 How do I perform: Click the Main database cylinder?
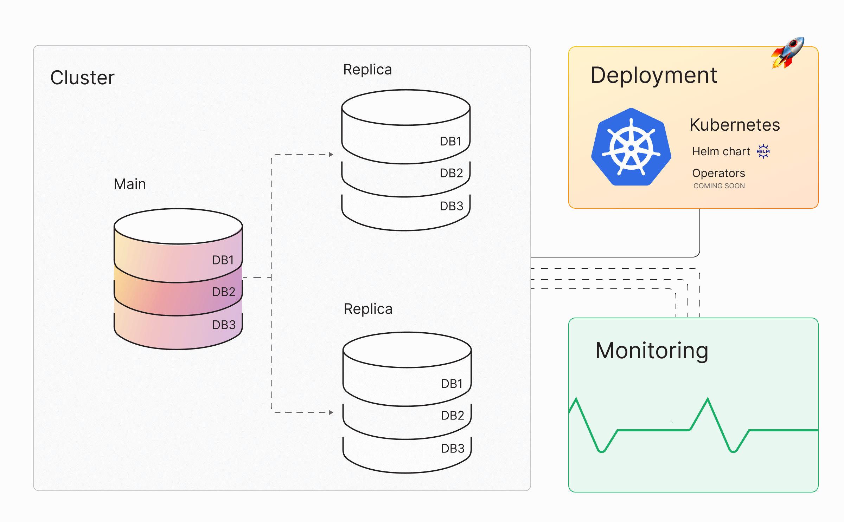(178, 281)
